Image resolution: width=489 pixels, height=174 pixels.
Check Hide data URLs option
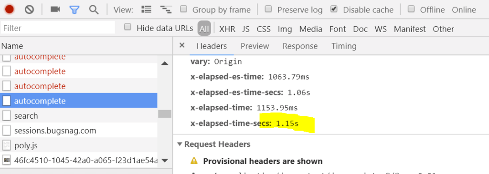pyautogui.click(x=127, y=27)
